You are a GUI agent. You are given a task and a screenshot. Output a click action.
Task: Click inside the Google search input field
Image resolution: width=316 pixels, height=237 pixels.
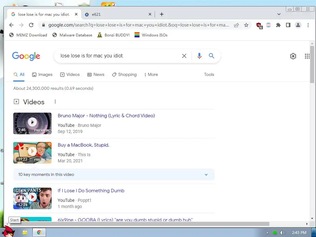(x=119, y=56)
